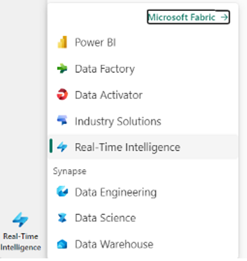This screenshot has height=261, width=247.
Task: Click the green Data Factory arrow icon
Action: click(62, 69)
